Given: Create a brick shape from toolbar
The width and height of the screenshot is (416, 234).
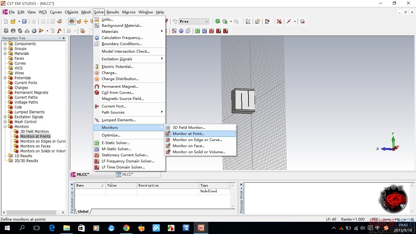Looking at the screenshot, I should click(x=6, y=31).
